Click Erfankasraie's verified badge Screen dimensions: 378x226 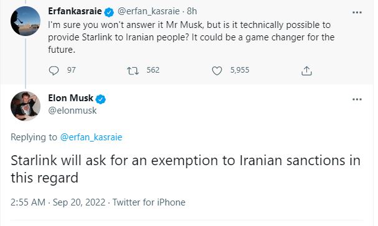[x=109, y=12]
